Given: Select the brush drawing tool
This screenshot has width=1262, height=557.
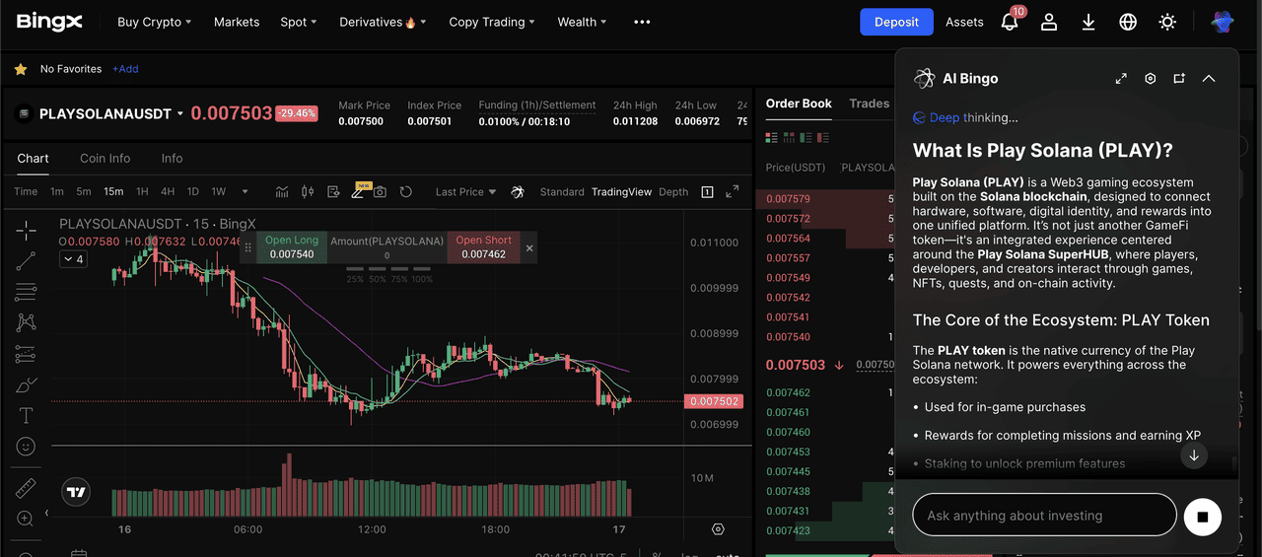Looking at the screenshot, I should [27, 384].
